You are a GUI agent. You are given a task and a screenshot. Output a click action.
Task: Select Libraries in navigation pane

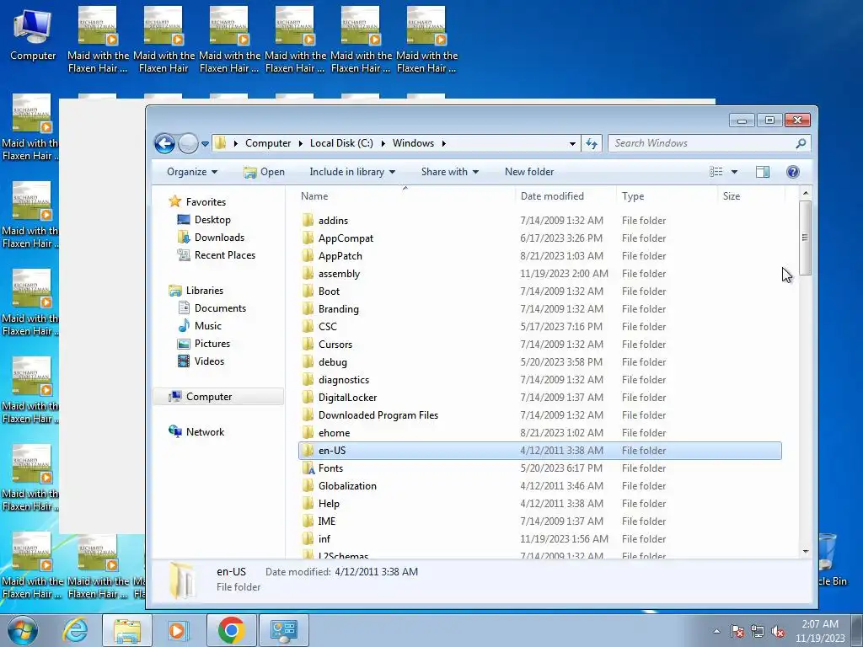[x=196, y=291]
